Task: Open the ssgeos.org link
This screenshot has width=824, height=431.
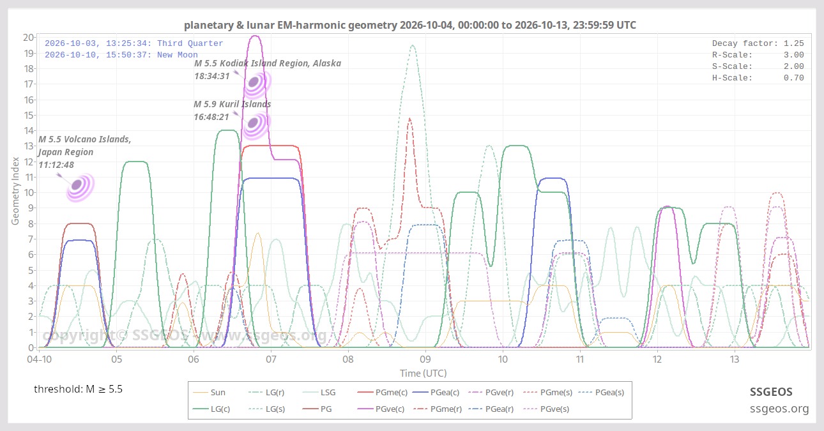Action: click(779, 409)
